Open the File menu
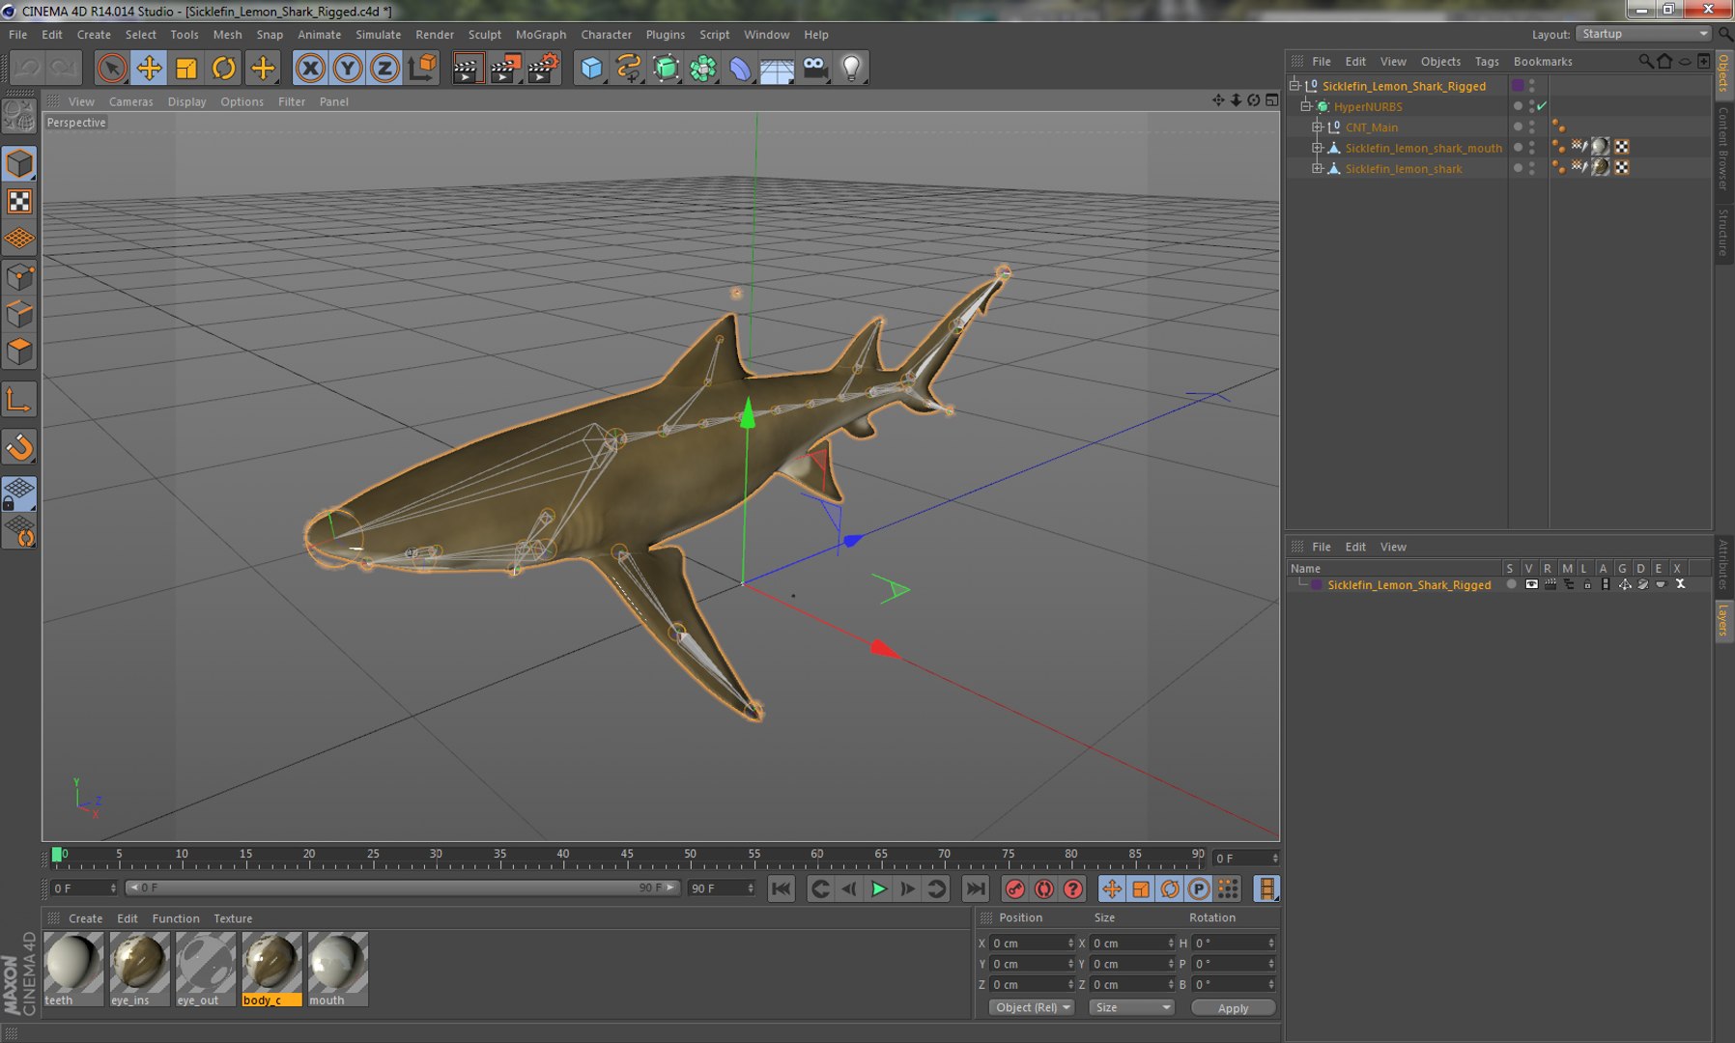1735x1043 pixels. coord(18,35)
